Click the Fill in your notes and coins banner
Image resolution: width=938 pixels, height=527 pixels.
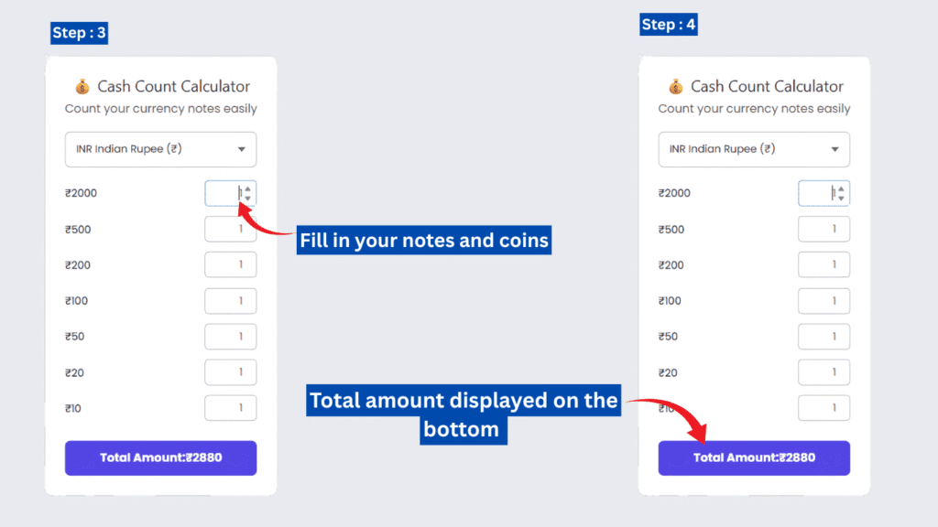424,240
